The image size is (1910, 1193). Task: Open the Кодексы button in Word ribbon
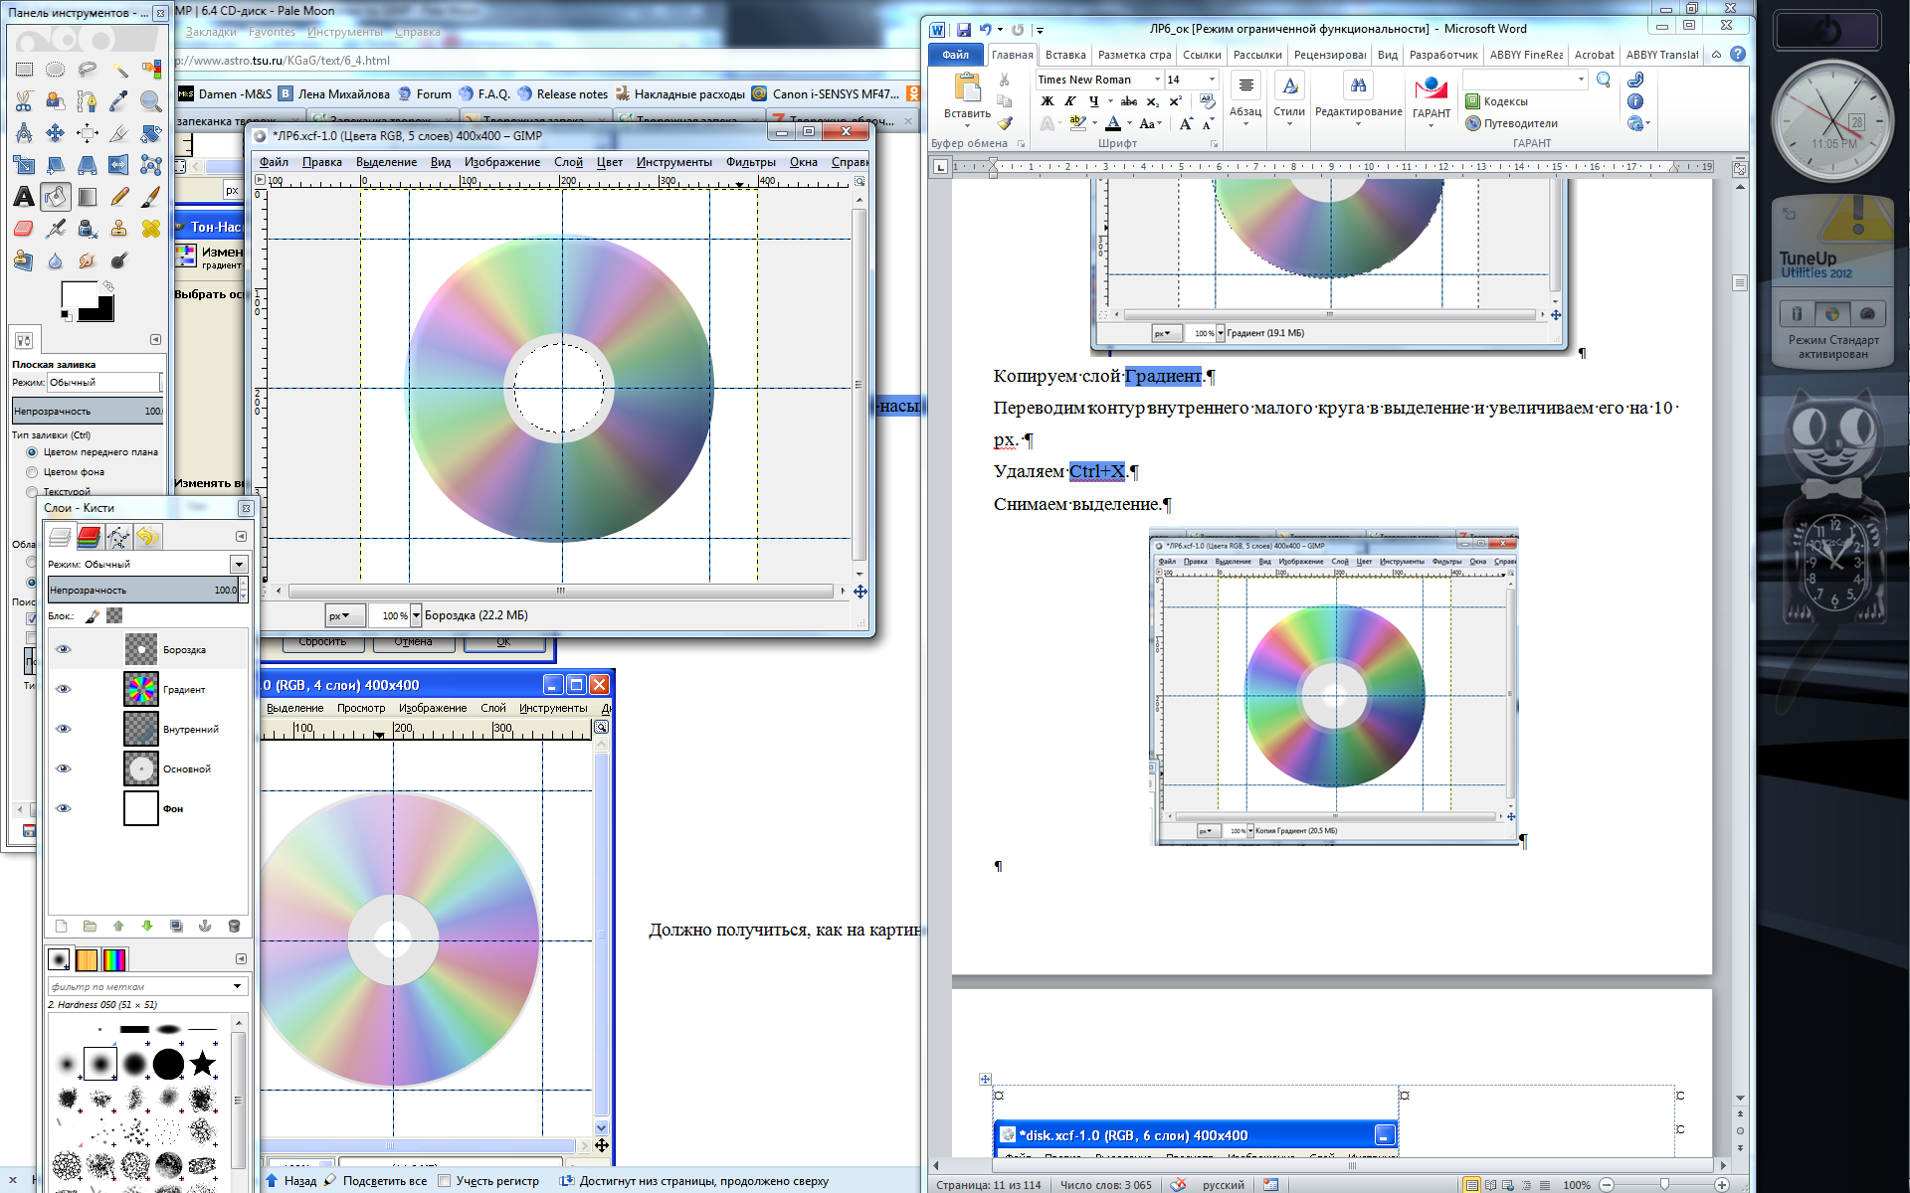coord(1497,101)
